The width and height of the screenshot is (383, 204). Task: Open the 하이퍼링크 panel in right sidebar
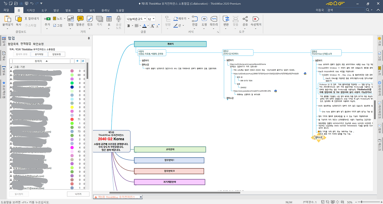tap(379, 109)
